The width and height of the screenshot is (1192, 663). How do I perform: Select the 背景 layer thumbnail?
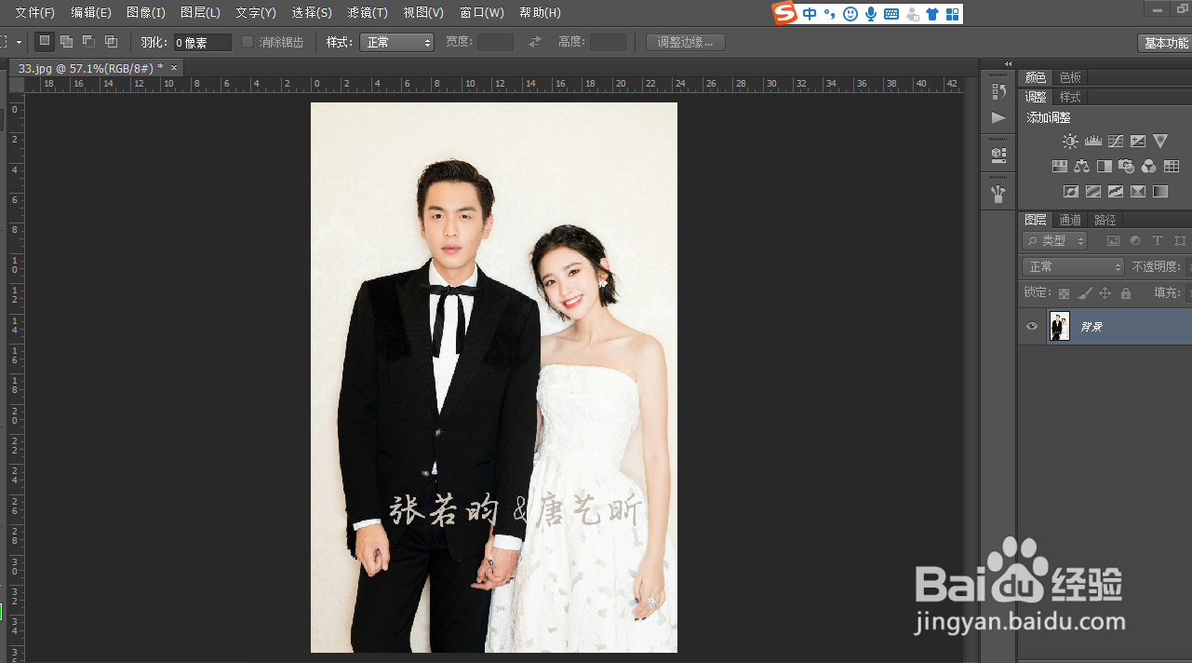point(1060,327)
